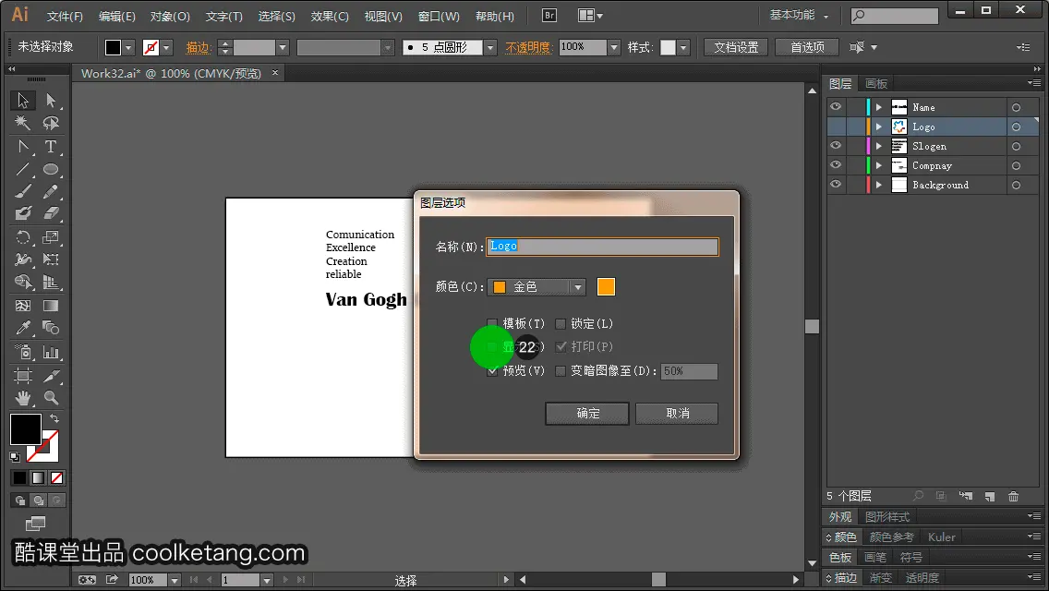The height and width of the screenshot is (591, 1049).
Task: Select the Magic Wand tool
Action: pos(23,123)
